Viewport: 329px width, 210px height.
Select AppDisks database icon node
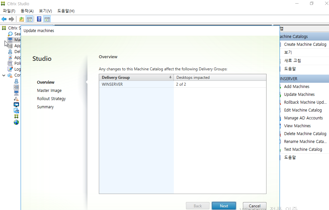click(14, 45)
